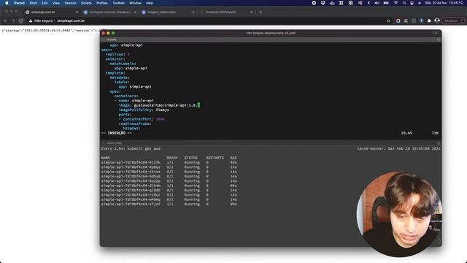The height and width of the screenshot is (263, 467).
Task: Open the Scripts menu
Action: [86, 3]
